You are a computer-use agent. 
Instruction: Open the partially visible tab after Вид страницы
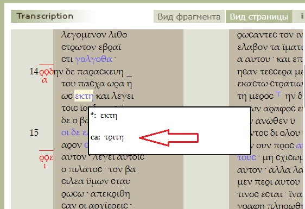click(299, 16)
